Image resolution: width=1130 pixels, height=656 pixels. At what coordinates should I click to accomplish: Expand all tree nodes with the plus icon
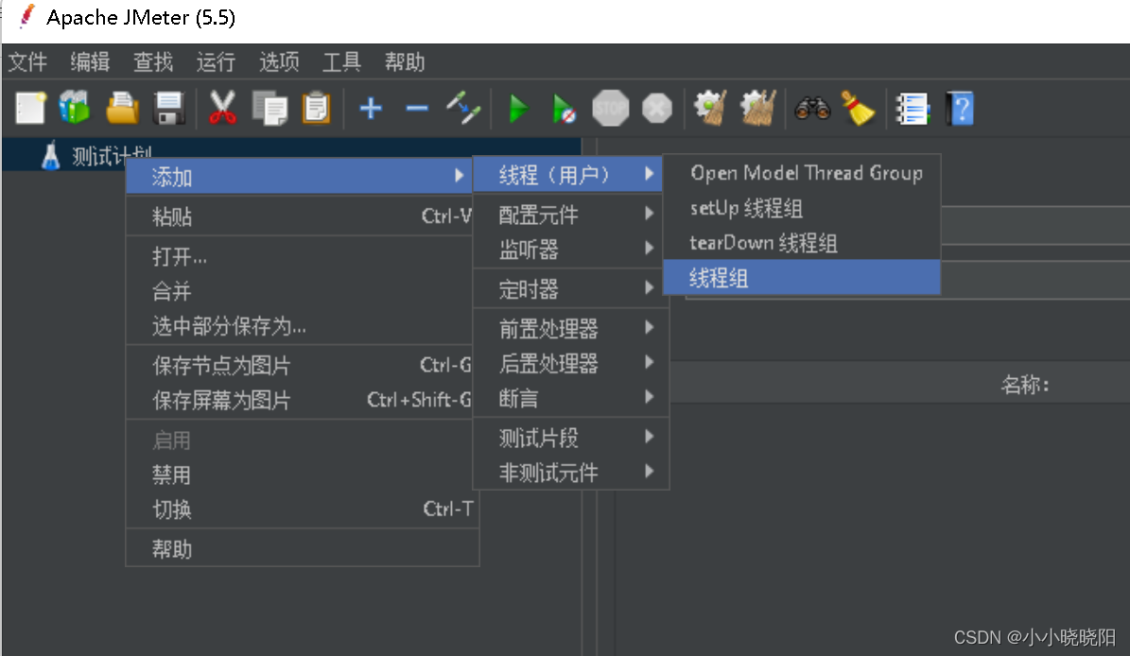pyautogui.click(x=370, y=108)
